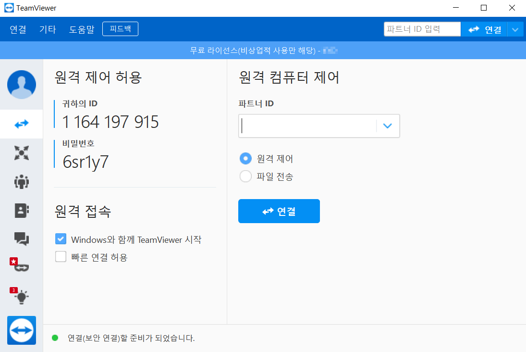Open the 도움말 menu
This screenshot has width=526, height=352.
point(82,29)
